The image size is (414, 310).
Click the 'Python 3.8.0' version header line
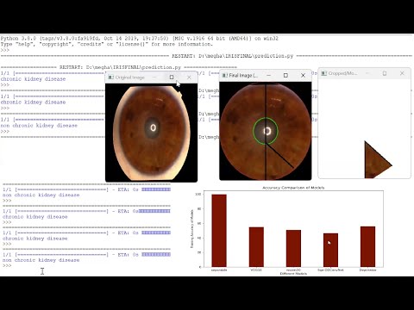pos(140,39)
